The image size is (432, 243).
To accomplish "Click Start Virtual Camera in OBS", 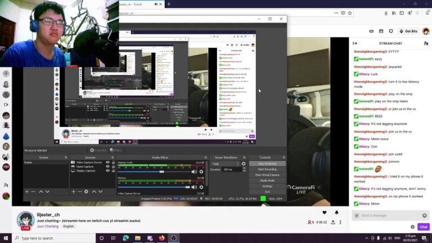I will click(267, 175).
